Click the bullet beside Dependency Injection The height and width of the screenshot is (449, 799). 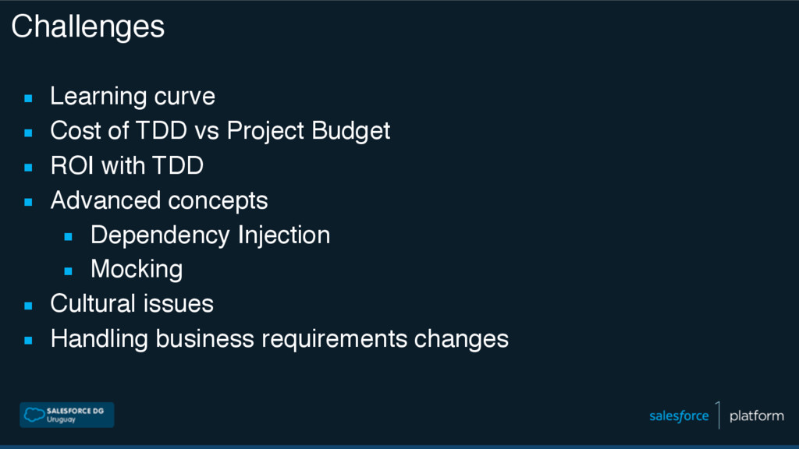[x=69, y=237]
